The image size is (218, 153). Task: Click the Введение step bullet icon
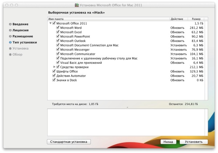click(10, 24)
